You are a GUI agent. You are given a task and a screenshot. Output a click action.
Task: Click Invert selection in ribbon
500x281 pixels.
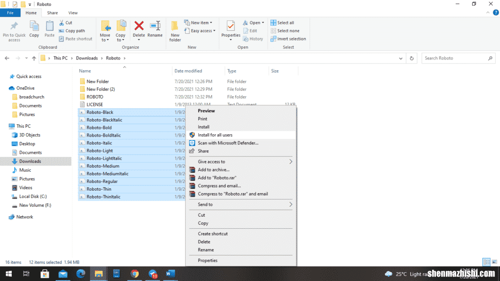[x=288, y=39]
